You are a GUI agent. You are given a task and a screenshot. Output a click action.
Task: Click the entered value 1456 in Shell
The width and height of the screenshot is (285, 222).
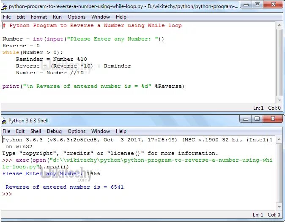(x=93, y=173)
